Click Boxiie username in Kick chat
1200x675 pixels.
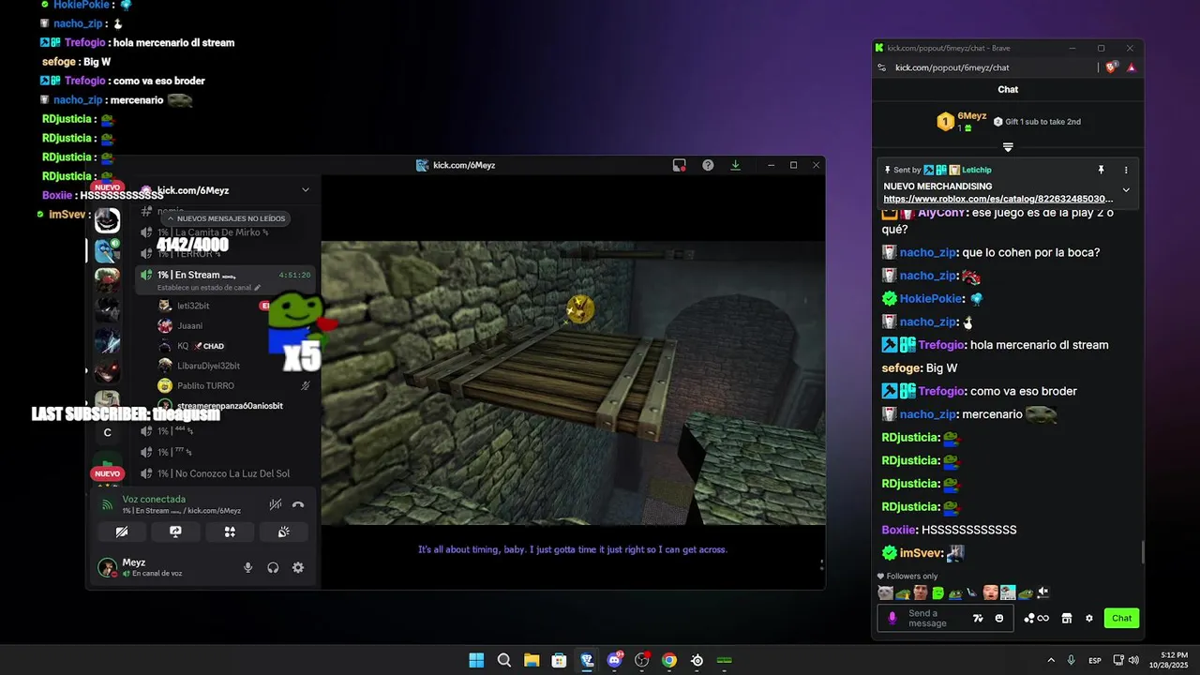pos(898,530)
